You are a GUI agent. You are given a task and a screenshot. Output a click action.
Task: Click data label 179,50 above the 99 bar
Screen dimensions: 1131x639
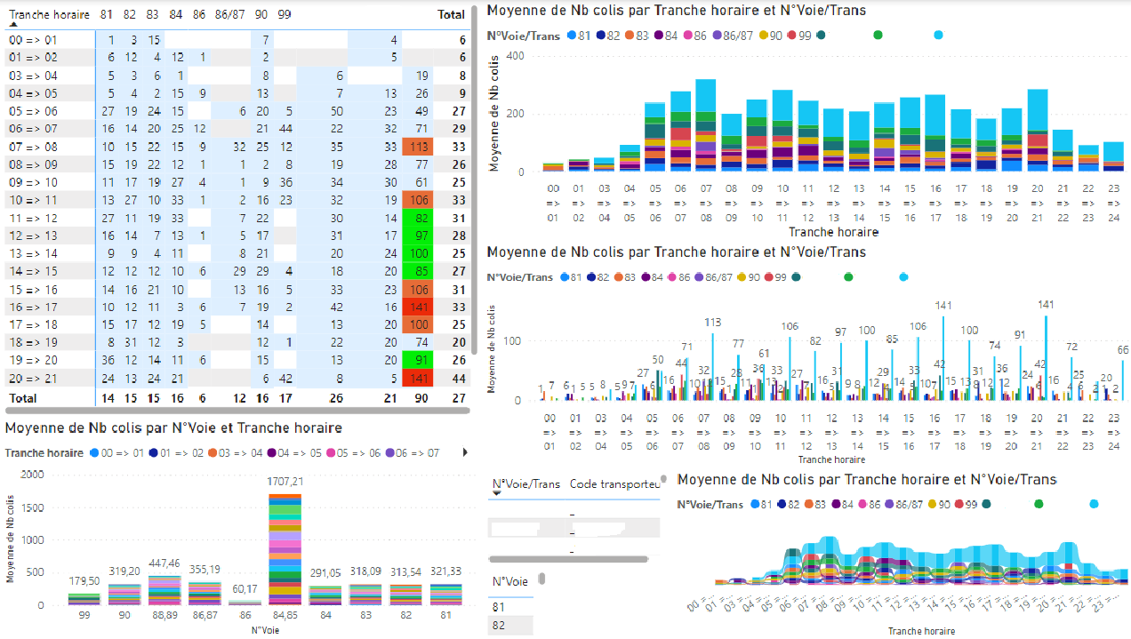pos(84,581)
